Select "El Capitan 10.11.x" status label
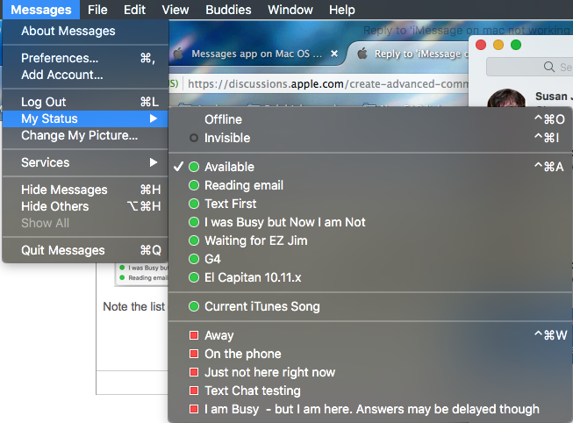The height and width of the screenshot is (423, 573). tap(253, 277)
